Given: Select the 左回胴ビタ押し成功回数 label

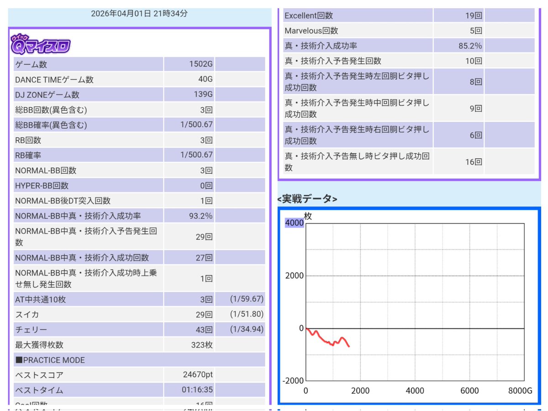Looking at the screenshot, I should (x=357, y=82).
